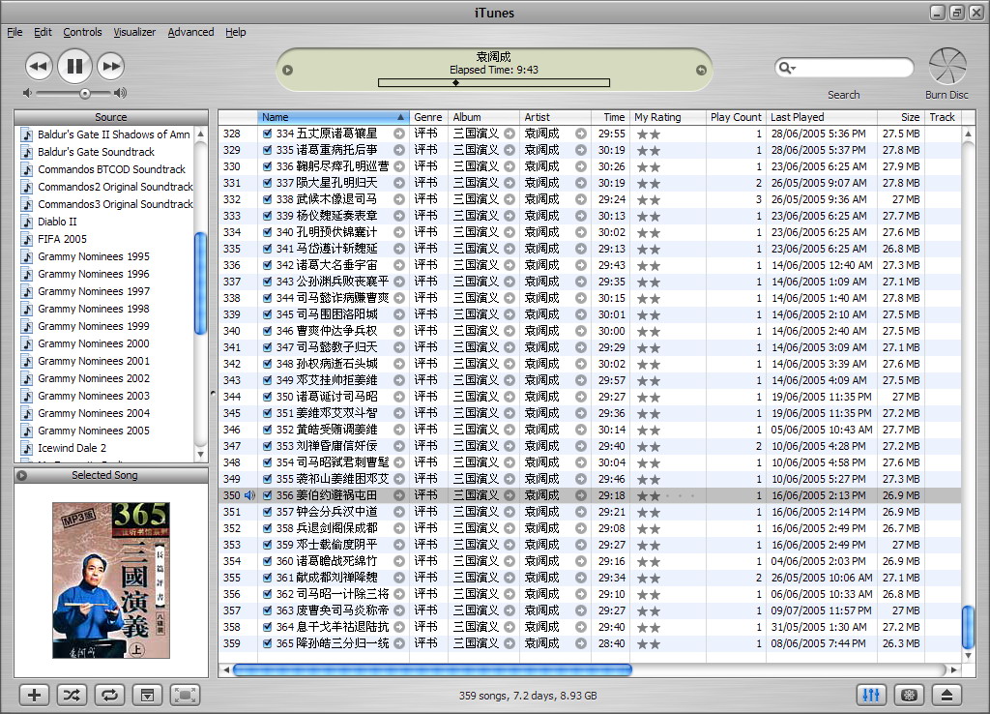Select the Grammy Nominees 1999 playlist

click(x=94, y=326)
